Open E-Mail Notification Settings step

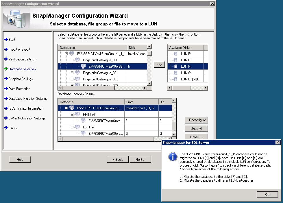pos(27,118)
